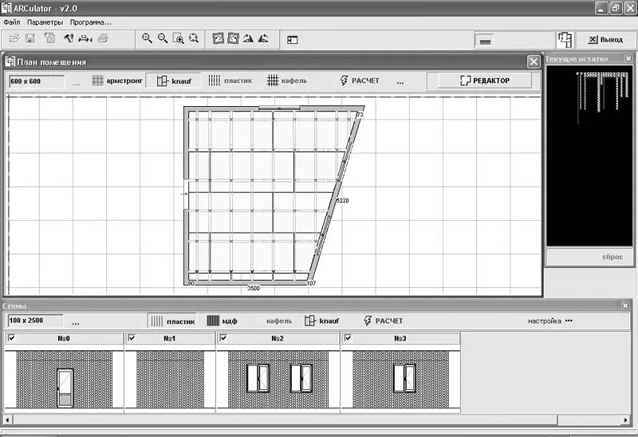Click the сброс reset button
The image size is (638, 437).
pyautogui.click(x=612, y=257)
